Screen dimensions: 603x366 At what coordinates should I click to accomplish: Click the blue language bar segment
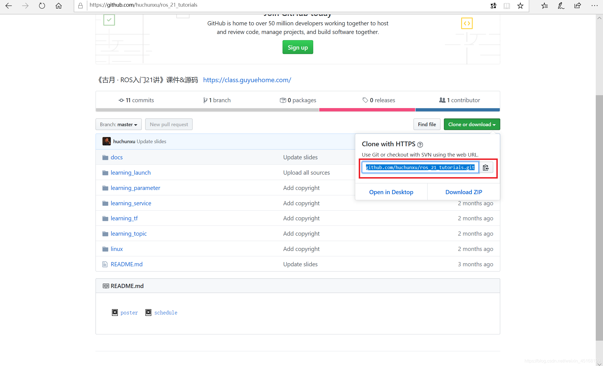click(x=458, y=110)
